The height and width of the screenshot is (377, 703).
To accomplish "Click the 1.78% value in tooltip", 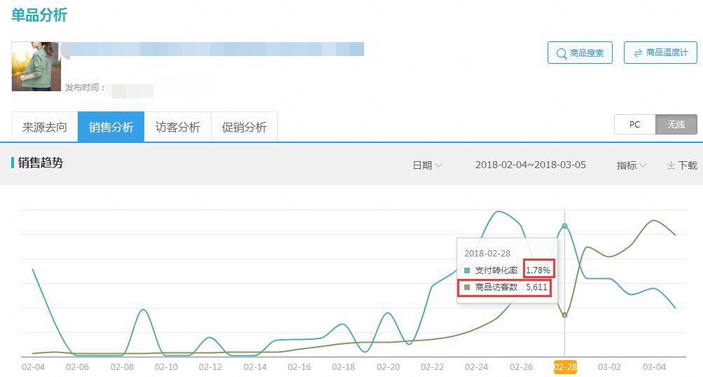I will click(x=538, y=270).
